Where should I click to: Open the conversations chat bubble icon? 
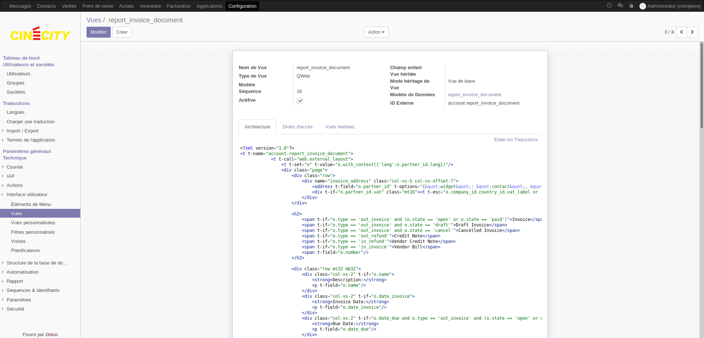click(x=620, y=5)
